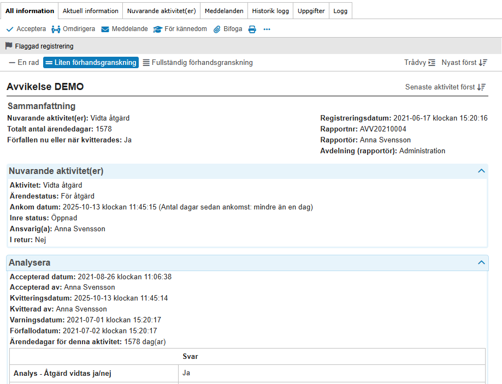Click the Acceptera checkmark icon
502x384 pixels.
10,29
